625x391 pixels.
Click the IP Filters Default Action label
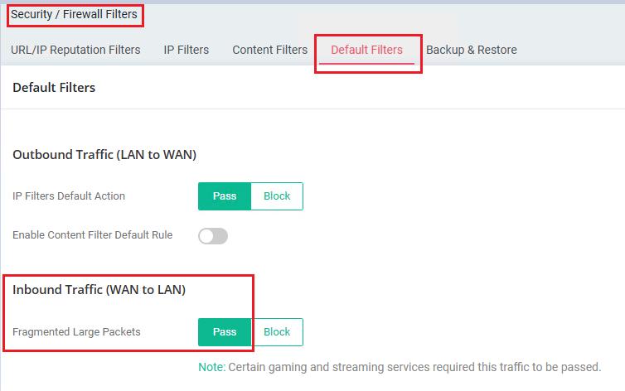pos(69,196)
